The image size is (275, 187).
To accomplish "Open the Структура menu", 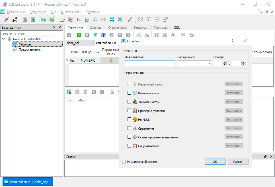I will pos(38,12).
